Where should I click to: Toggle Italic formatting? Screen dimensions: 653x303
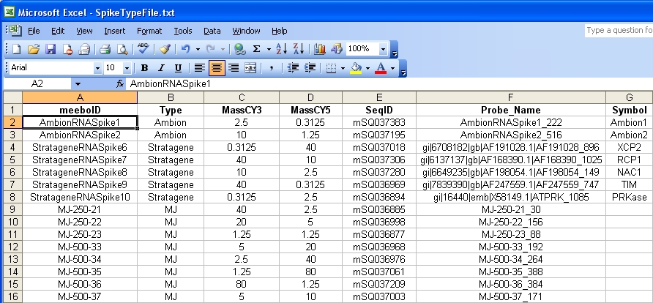[162, 68]
